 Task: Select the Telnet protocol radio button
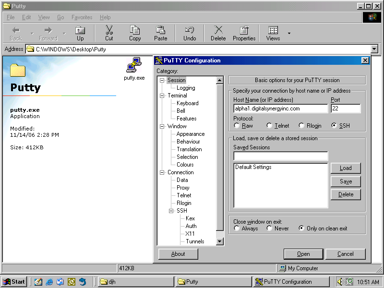[269, 126]
